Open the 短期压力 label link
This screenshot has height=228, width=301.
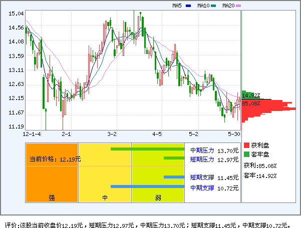[x=202, y=159]
